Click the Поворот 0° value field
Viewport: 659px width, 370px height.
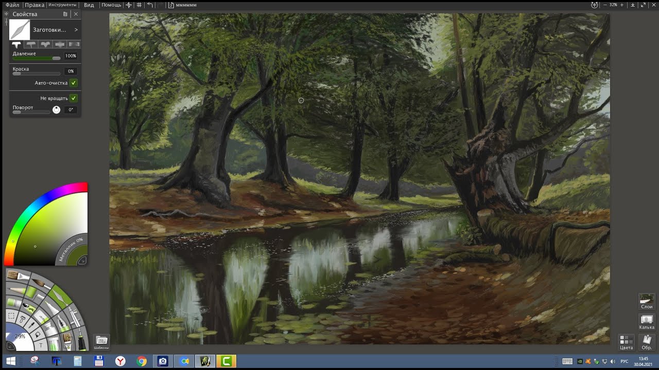[x=71, y=109]
